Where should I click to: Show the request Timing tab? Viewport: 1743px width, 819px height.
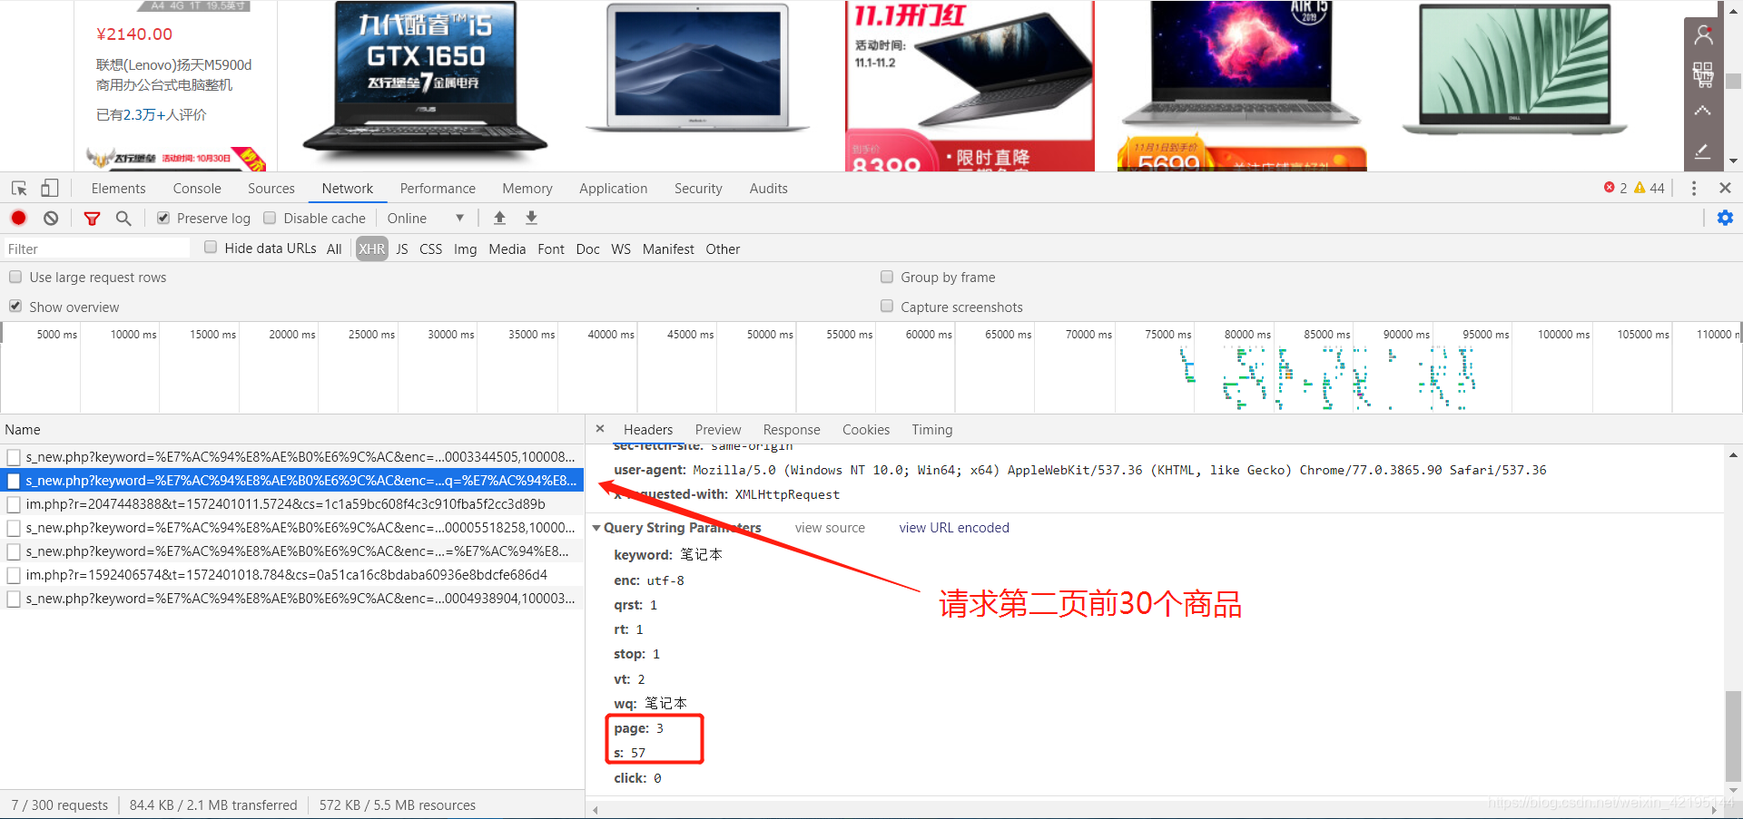[932, 430]
